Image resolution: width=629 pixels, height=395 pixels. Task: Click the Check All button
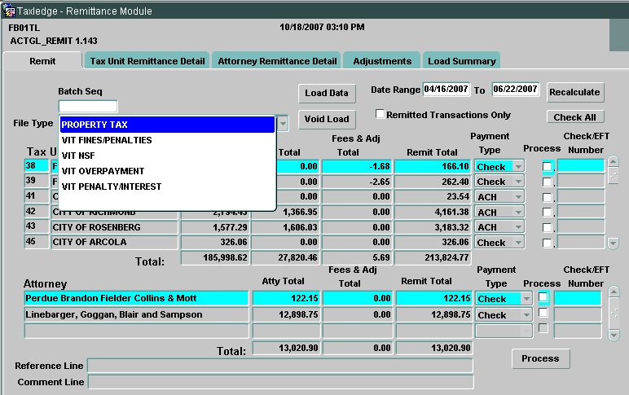[x=575, y=117]
